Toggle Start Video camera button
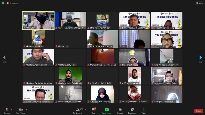The image size is (205, 115). pos(21,110)
